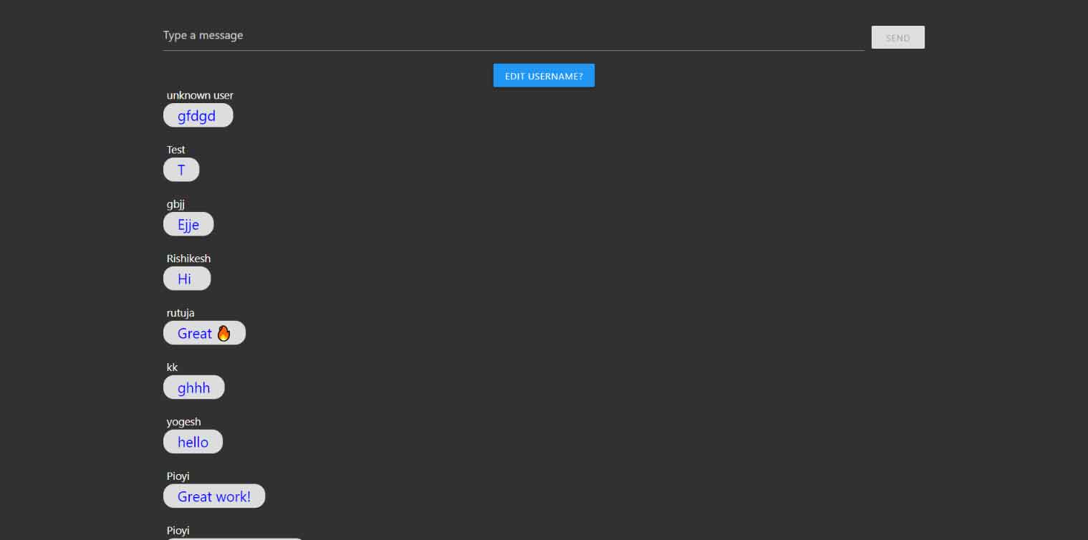The image size is (1088, 540).
Task: Click the EDIT USERNAME? button
Action: 544,76
